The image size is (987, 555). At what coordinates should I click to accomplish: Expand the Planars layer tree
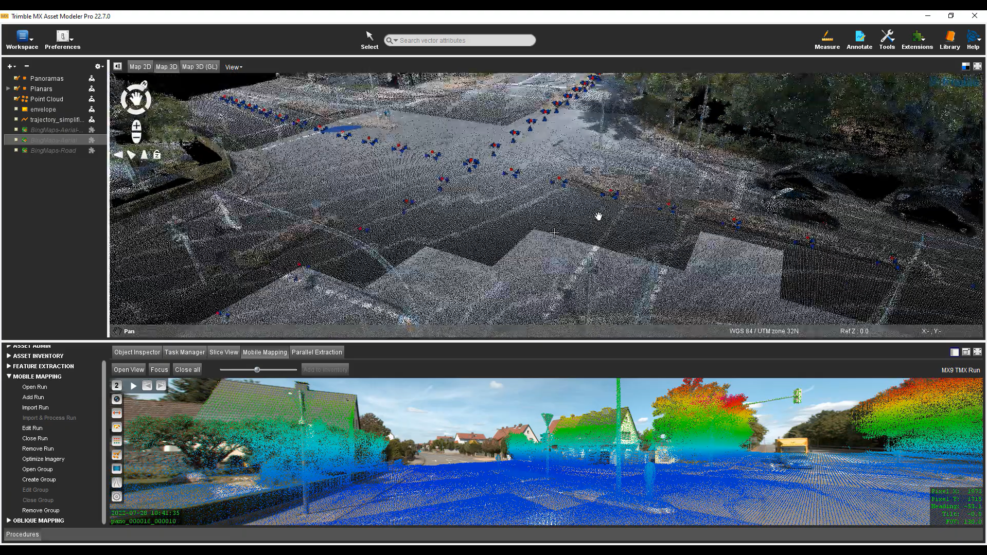point(8,88)
